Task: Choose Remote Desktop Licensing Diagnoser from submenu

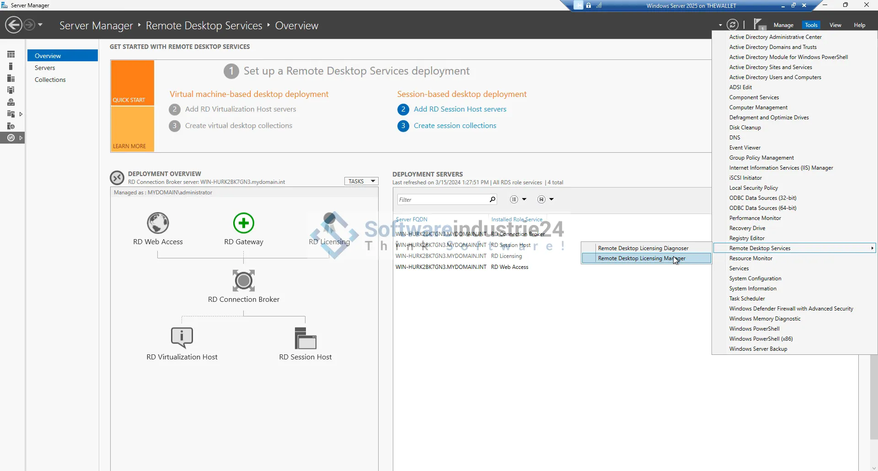Action: (643, 248)
